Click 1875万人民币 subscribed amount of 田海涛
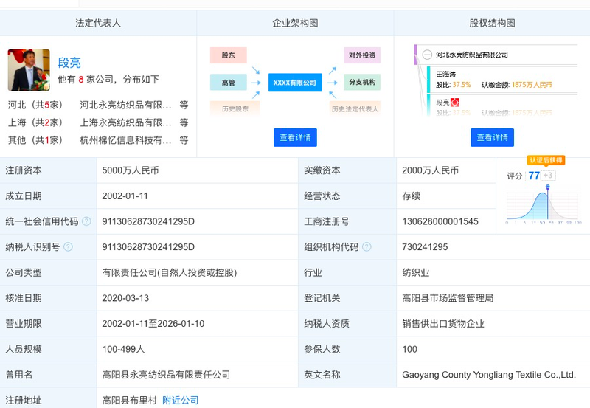 pos(532,85)
